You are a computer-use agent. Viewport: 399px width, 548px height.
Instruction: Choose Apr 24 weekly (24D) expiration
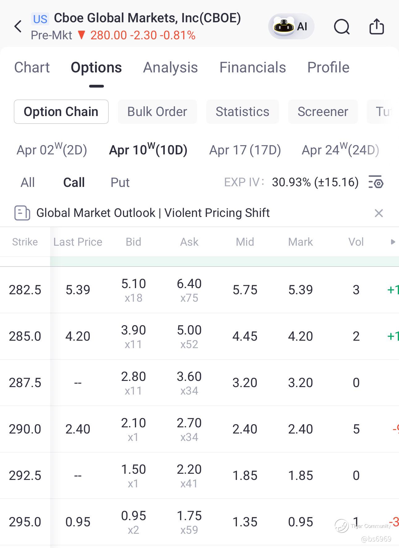[x=340, y=150]
